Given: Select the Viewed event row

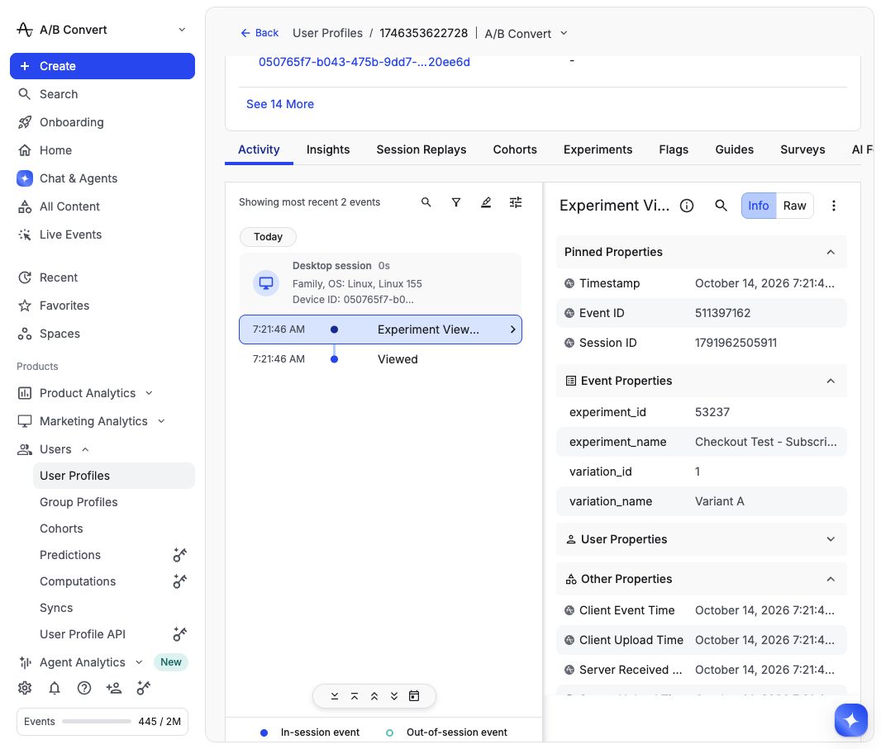Looking at the screenshot, I should (x=380, y=359).
